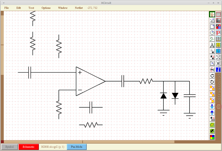Open the File menu
Viewport: 222px width, 151px height.
[6, 8]
